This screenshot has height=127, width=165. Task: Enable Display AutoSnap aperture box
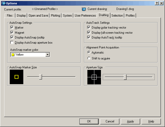pyautogui.click(x=12, y=43)
